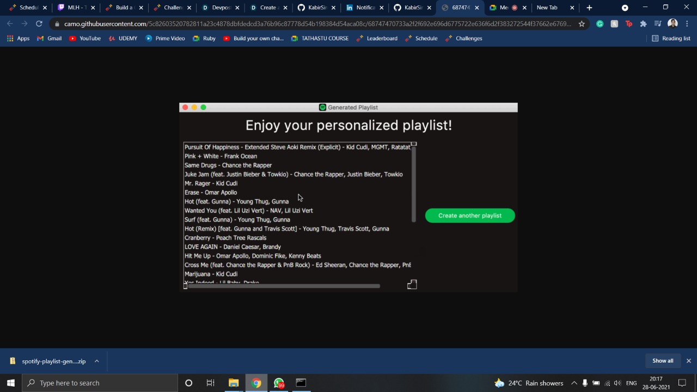This screenshot has width=697, height=392.
Task: Switch to Chrome via taskbar icon
Action: [256, 383]
